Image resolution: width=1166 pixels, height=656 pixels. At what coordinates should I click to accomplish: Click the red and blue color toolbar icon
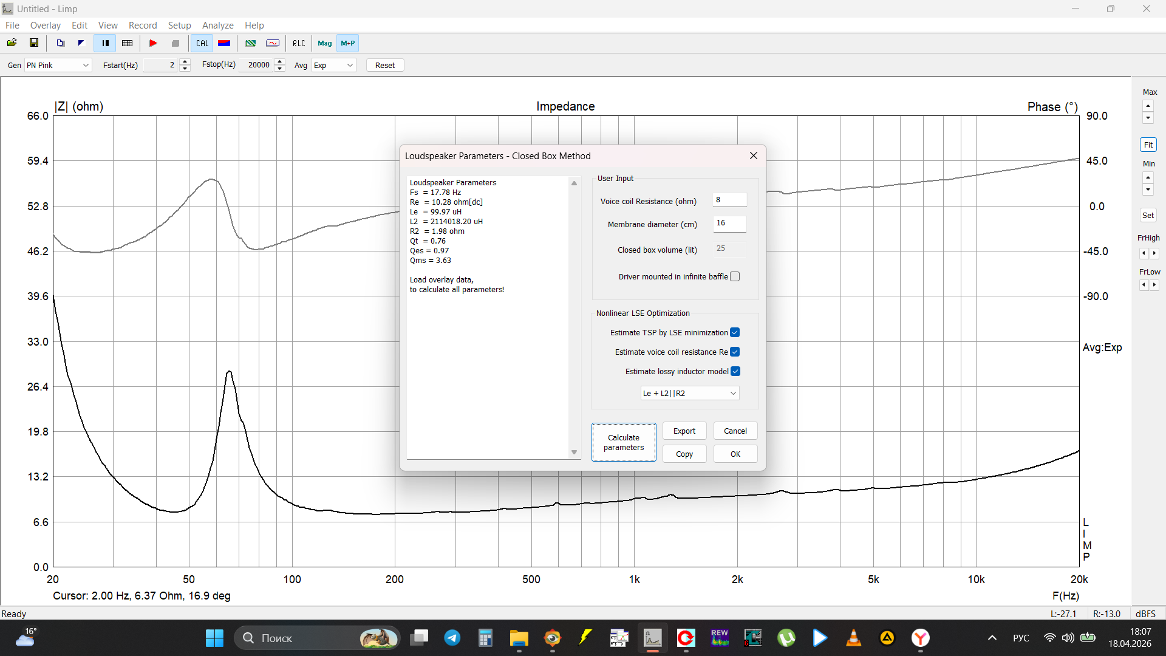click(224, 43)
